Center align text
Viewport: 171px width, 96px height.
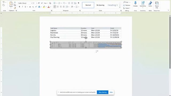[58, 7]
